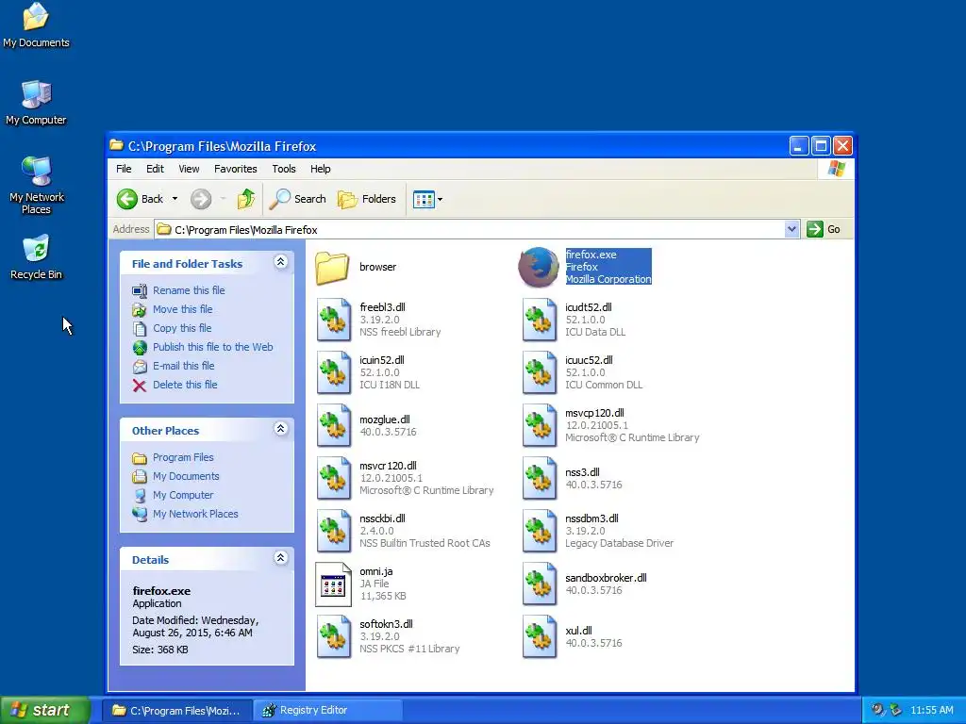Collapse the Details panel
This screenshot has width=966, height=724.
point(280,558)
